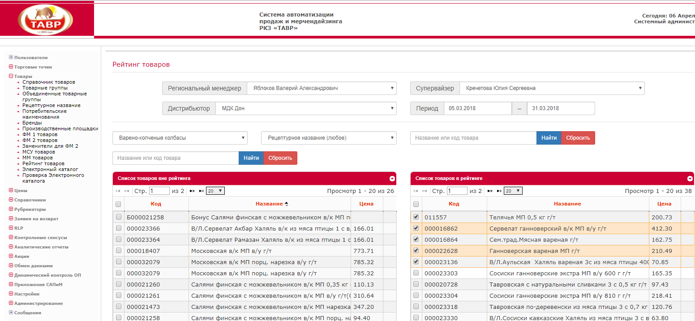695x321 pixels.
Task: Click the period start date field 05.03.2018
Action: pyautogui.click(x=477, y=108)
